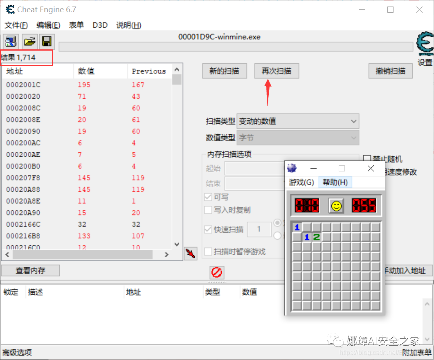
Task: Click the Minesweeper timer display
Action: coord(364,206)
